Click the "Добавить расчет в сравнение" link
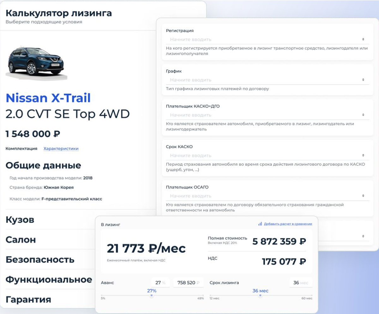 (287, 224)
